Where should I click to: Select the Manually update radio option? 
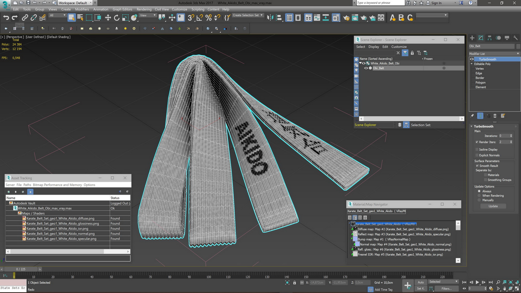tap(479, 200)
